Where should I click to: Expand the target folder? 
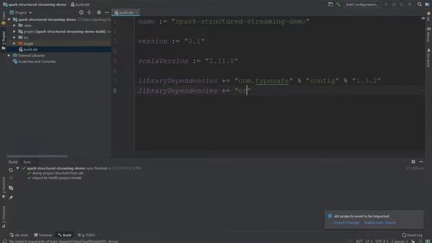(x=14, y=43)
